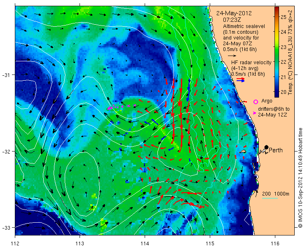305x247 pixels.
Task: Click the magenta Argo circle symbol
Action: (x=256, y=102)
